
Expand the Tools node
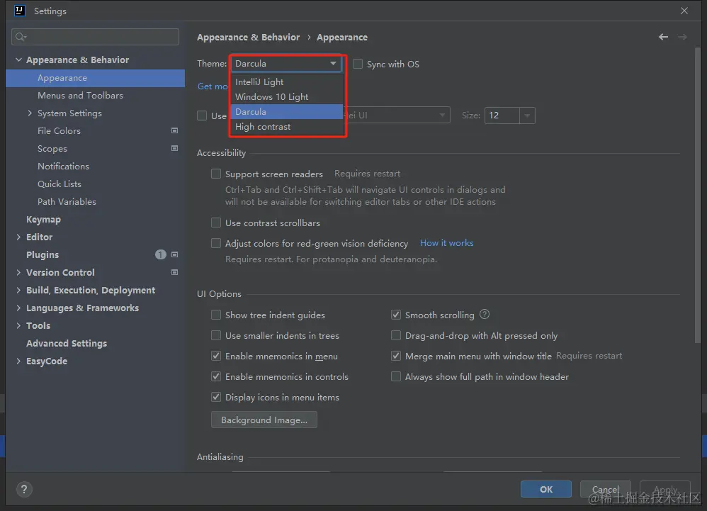coord(18,325)
